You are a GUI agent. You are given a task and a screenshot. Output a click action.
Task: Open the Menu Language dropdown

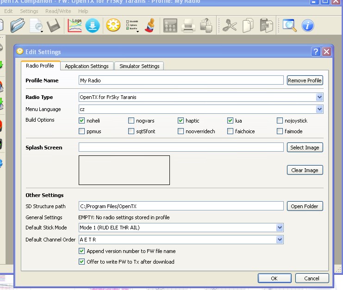319,109
